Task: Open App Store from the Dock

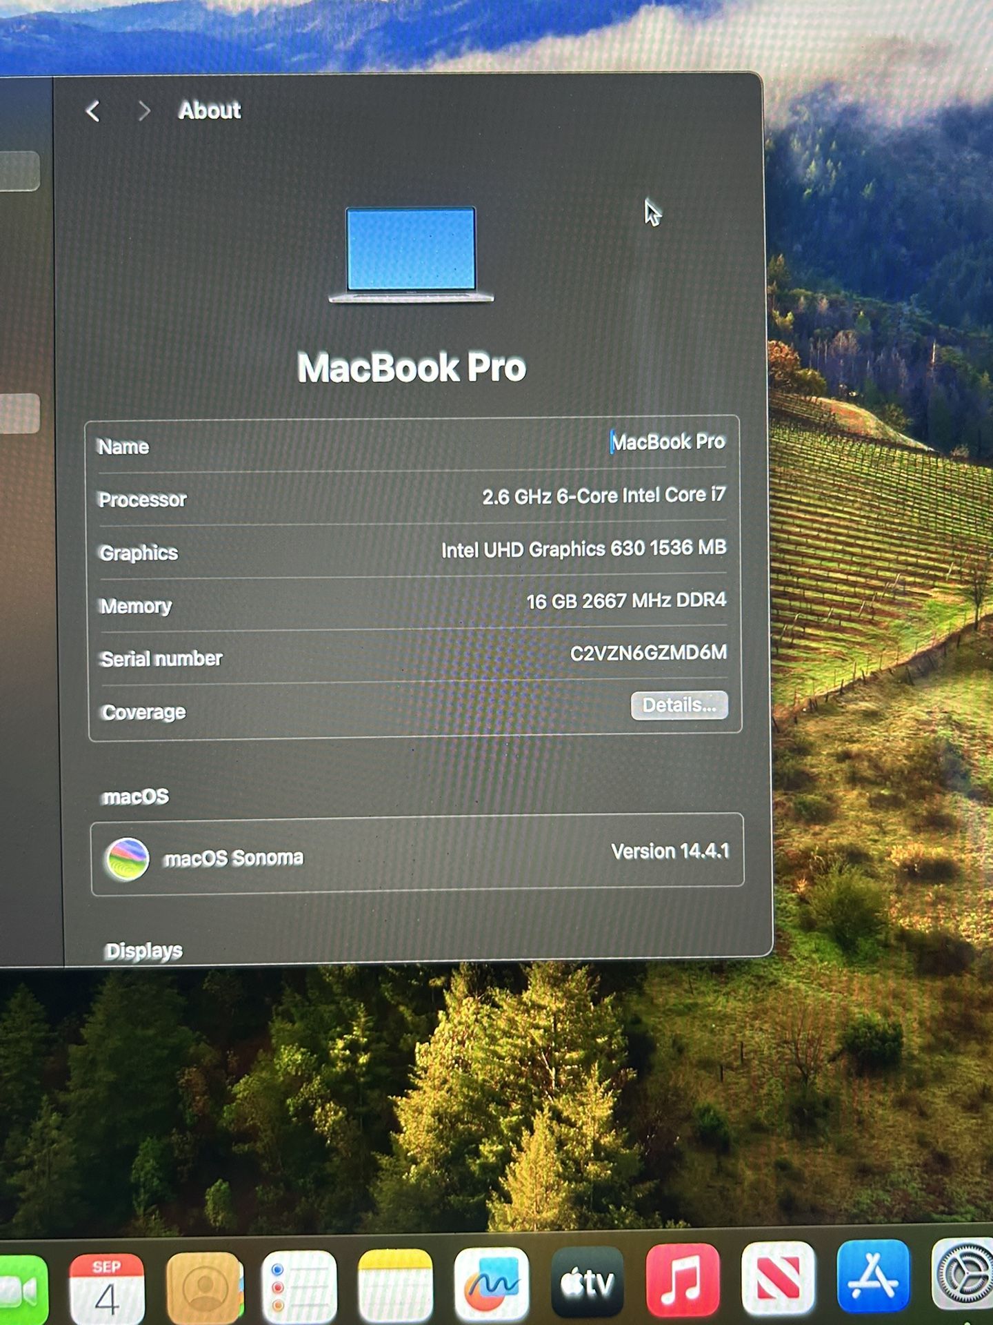Action: [872, 1276]
